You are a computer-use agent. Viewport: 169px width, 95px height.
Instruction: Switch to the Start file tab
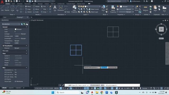tap(5, 17)
